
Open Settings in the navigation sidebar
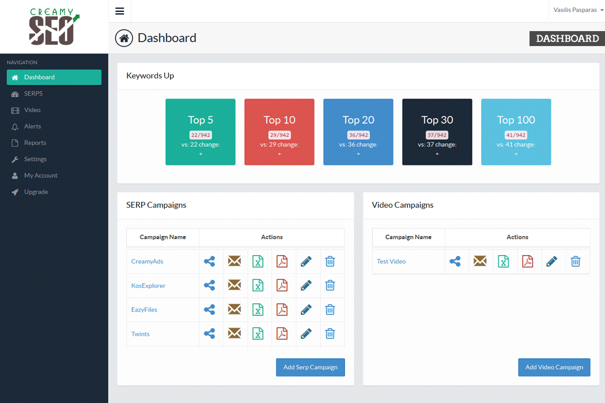coord(54,159)
